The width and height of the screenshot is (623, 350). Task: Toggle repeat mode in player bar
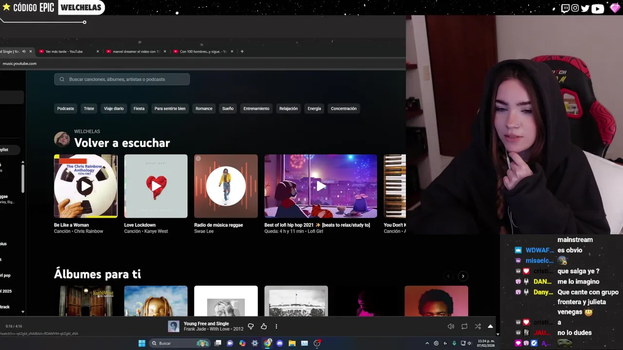464,327
